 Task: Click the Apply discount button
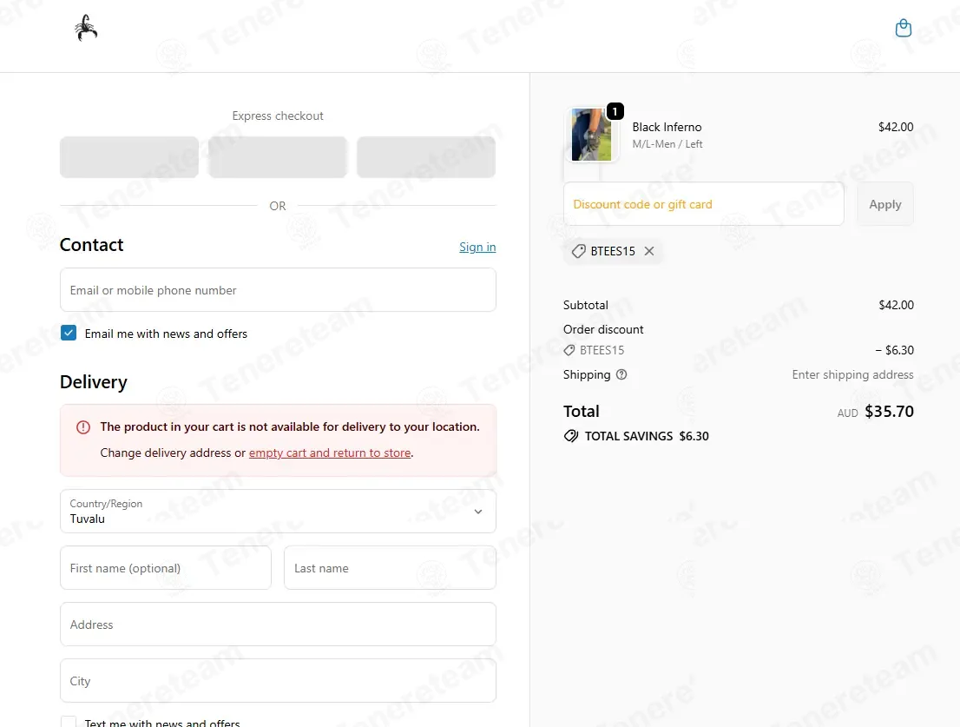(885, 204)
